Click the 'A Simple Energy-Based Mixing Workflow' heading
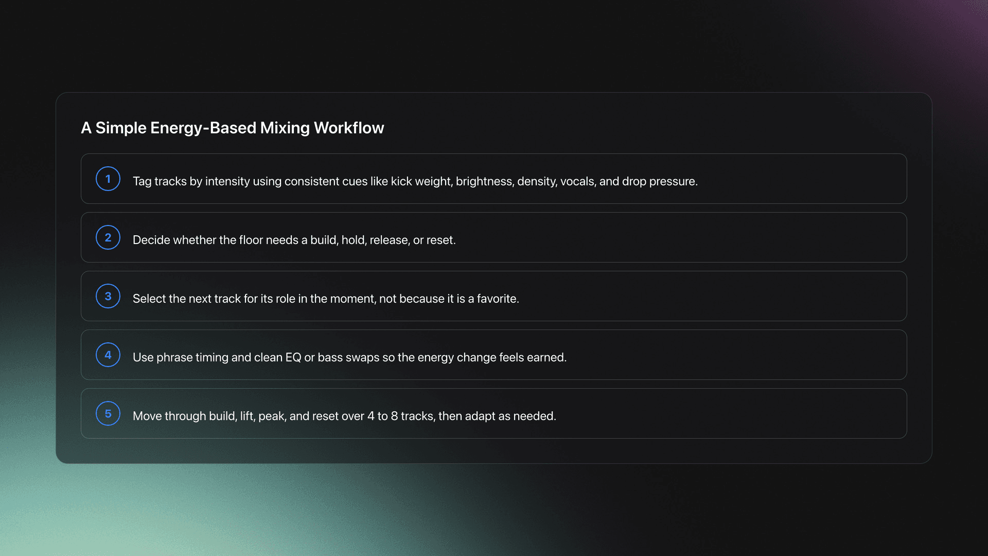The height and width of the screenshot is (556, 988). coord(232,128)
